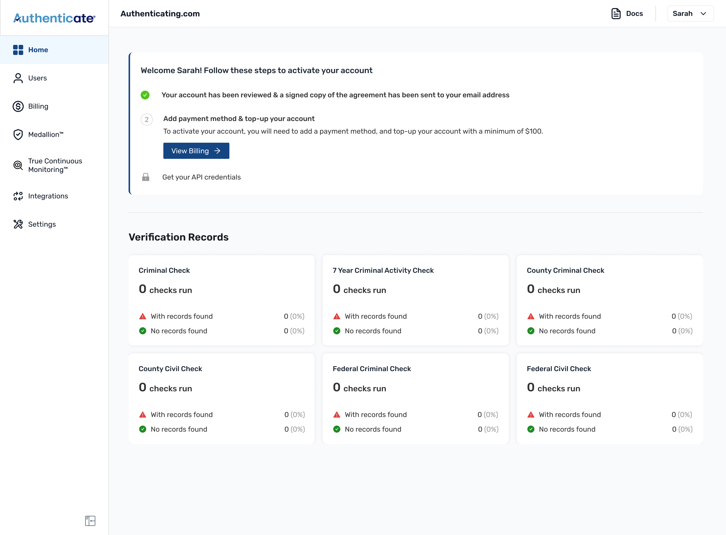The width and height of the screenshot is (726, 535).
Task: Click the Integrations icon
Action: (x=18, y=196)
